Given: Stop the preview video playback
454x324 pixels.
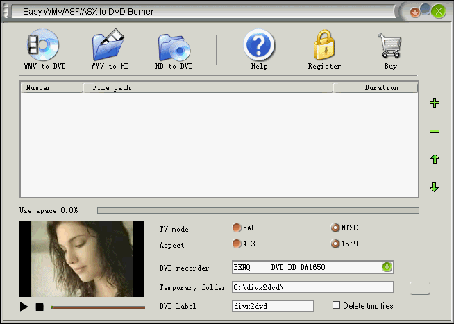Looking at the screenshot, I should click(40, 307).
